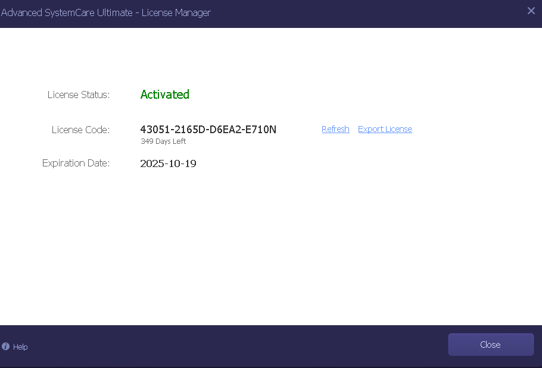Click the License Status label
Viewport: 542px width, 368px height.
(79, 95)
